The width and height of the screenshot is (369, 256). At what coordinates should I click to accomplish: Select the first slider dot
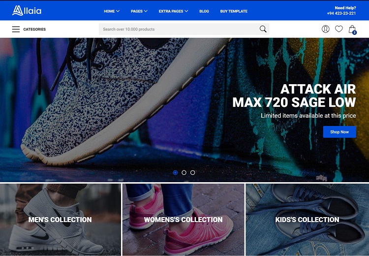pyautogui.click(x=175, y=173)
